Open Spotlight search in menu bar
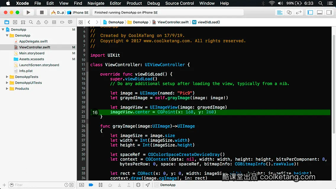Viewport: 336px width, 189px height. [x=321, y=3]
